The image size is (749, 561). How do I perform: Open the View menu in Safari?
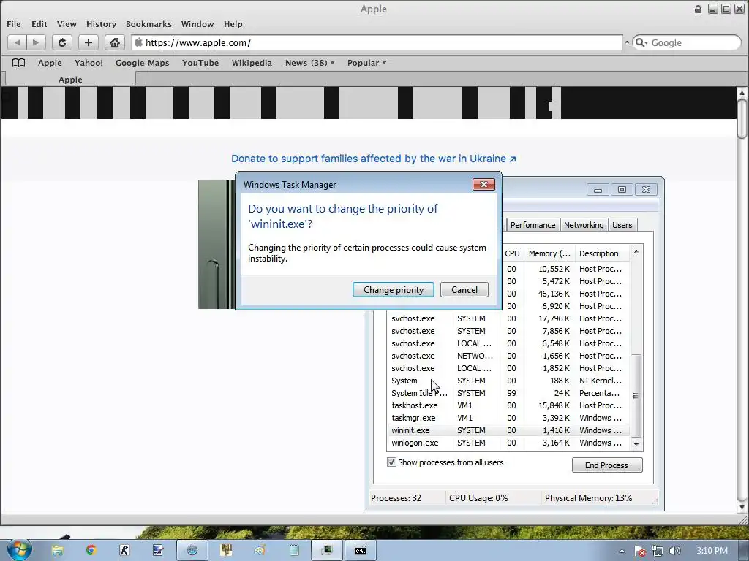(x=67, y=24)
